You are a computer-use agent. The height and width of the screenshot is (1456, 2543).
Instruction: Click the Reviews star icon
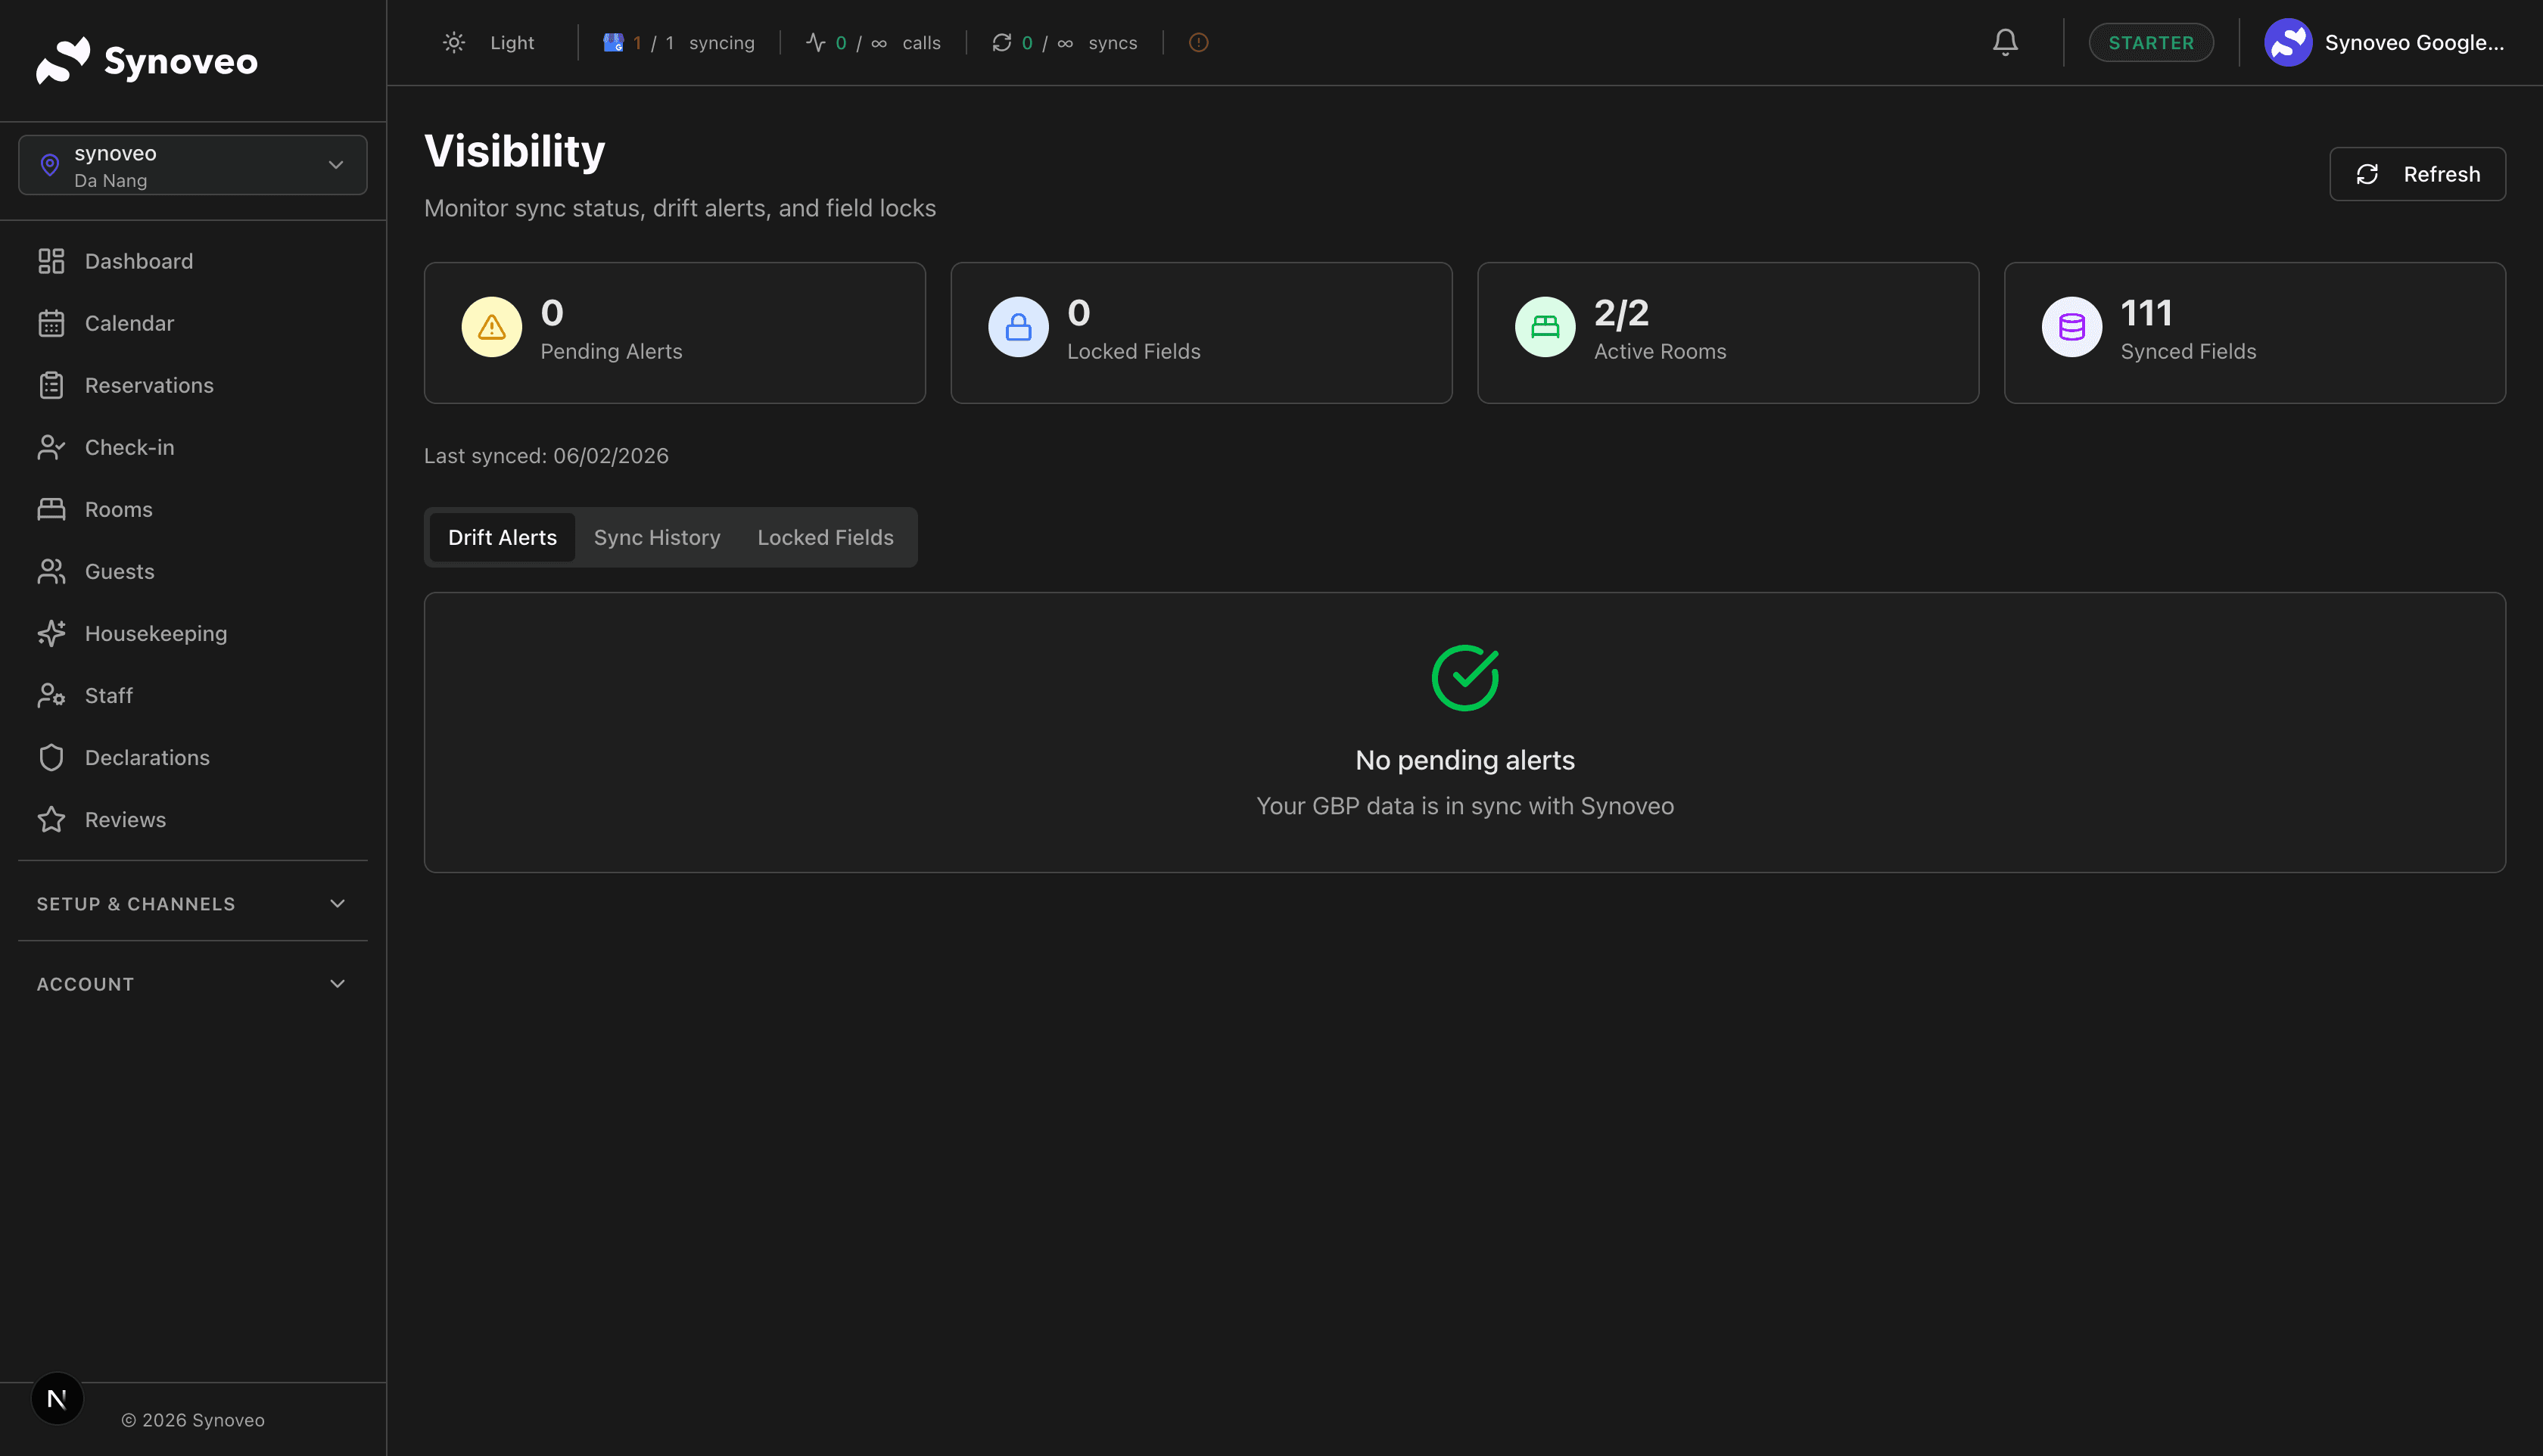point(51,819)
